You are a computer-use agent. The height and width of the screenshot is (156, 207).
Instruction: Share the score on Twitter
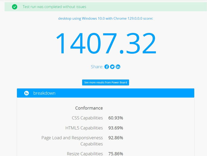pyautogui.click(x=112, y=67)
